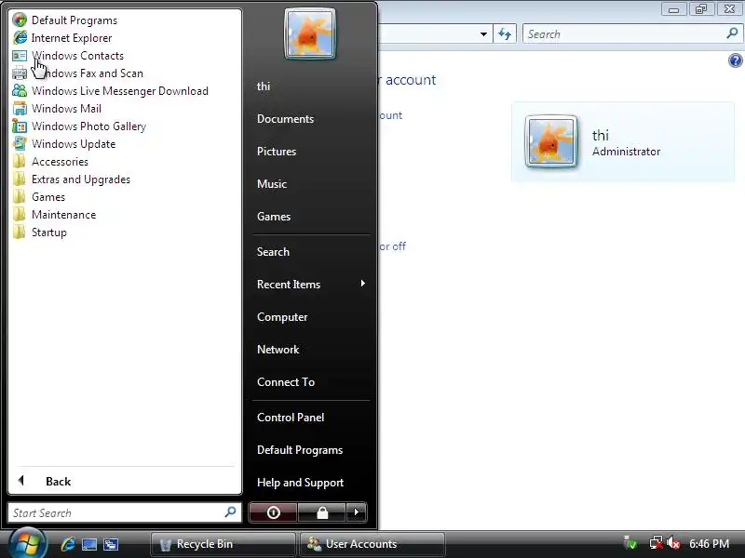Image resolution: width=745 pixels, height=558 pixels.
Task: Open the address bar dropdown arrow
Action: pyautogui.click(x=483, y=34)
